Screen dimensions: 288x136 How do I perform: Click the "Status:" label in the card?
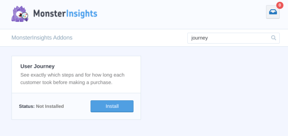[27, 106]
